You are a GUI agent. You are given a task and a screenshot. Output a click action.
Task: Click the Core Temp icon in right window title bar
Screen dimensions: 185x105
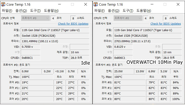[x=96, y=4]
